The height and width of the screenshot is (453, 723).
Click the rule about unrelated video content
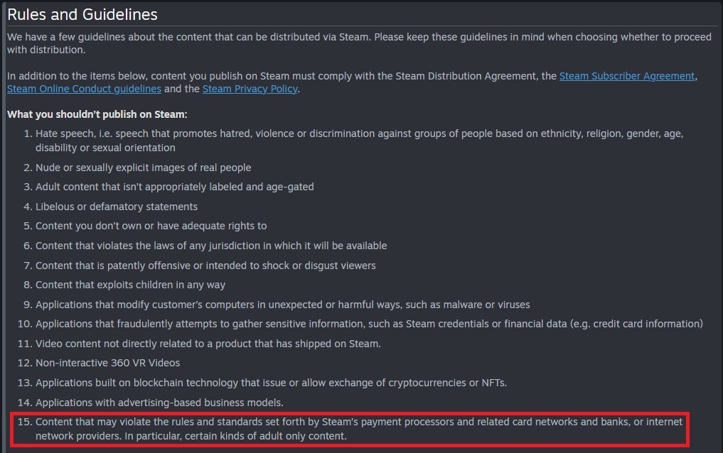[208, 344]
